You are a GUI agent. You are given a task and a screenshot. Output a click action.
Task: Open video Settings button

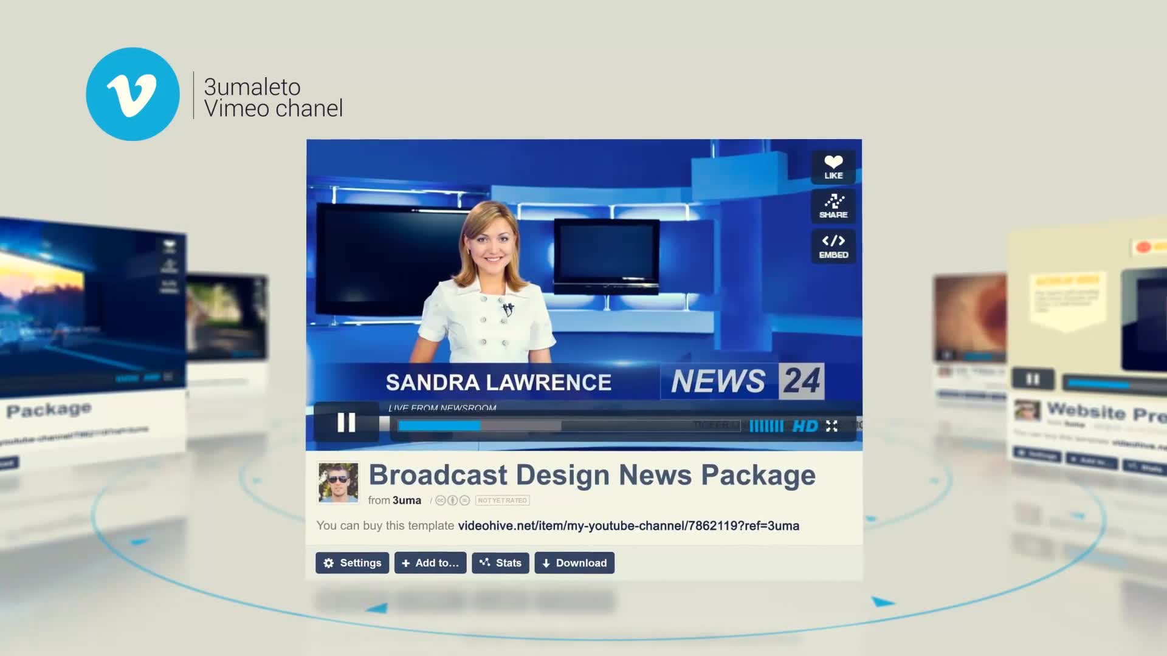352,563
